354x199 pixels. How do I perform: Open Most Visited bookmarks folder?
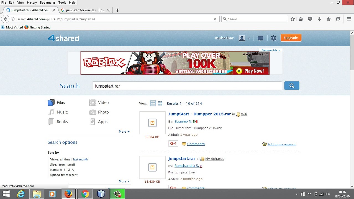point(12,27)
